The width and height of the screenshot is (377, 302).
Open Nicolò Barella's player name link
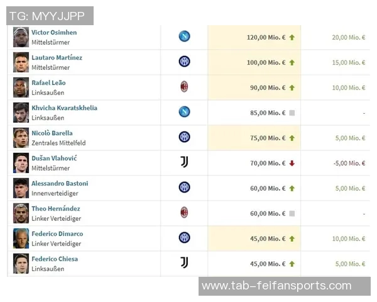[52, 133]
